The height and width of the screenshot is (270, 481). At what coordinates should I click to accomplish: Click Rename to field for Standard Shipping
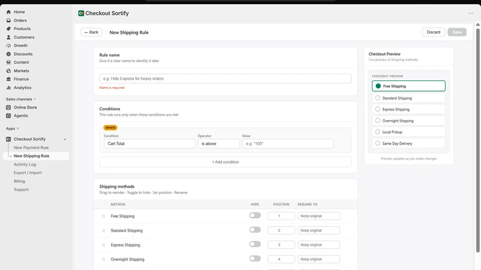(319, 230)
